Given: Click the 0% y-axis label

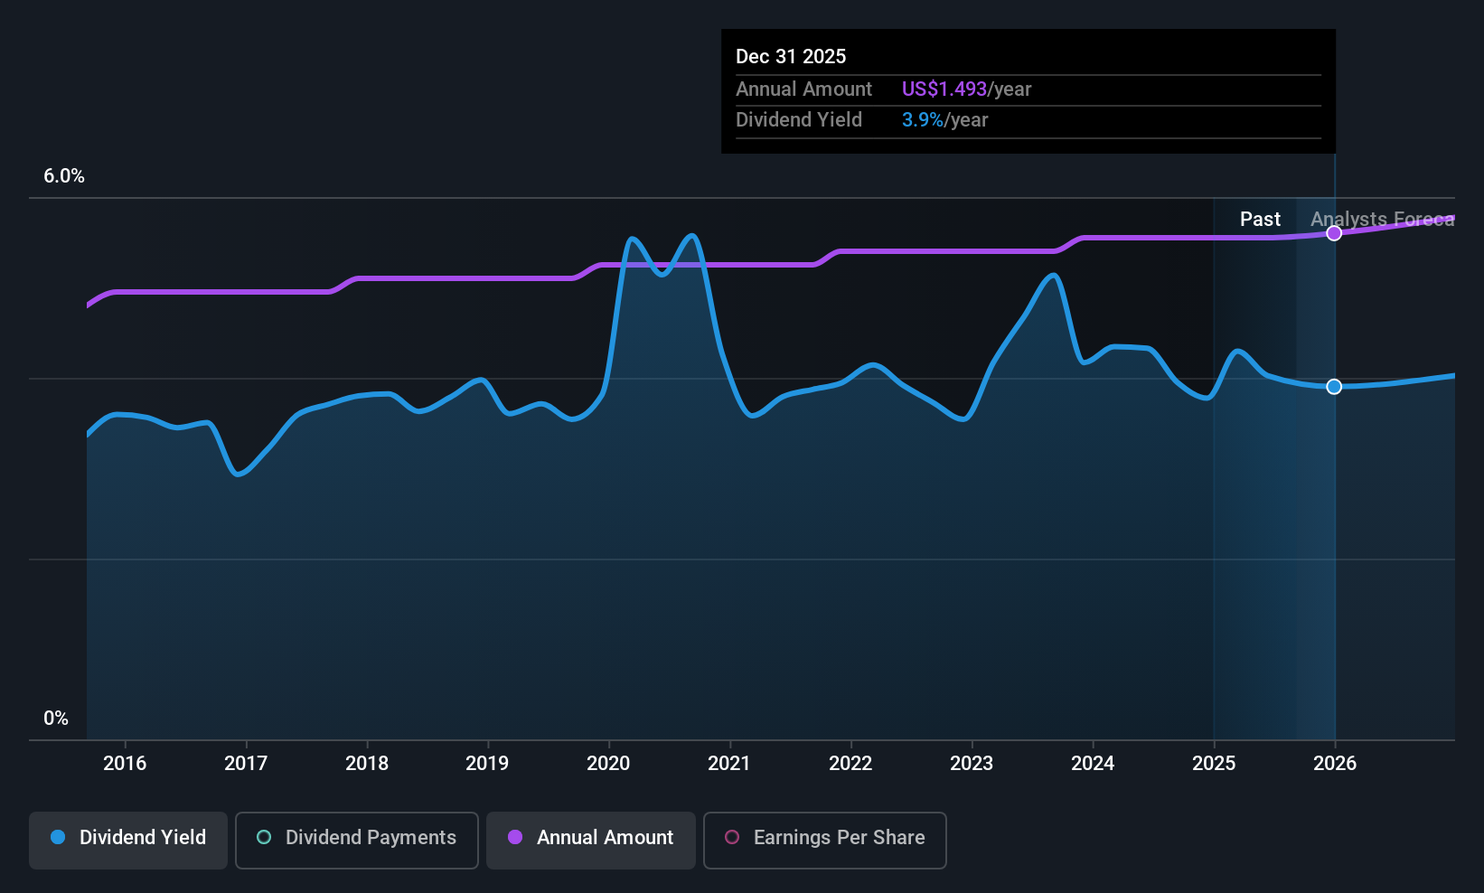Looking at the screenshot, I should click(x=56, y=719).
